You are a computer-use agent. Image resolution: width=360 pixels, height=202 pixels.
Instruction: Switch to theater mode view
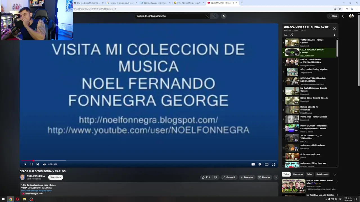point(266,164)
